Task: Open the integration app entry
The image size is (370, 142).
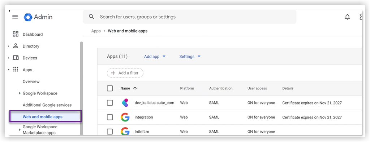Action: tap(144, 117)
